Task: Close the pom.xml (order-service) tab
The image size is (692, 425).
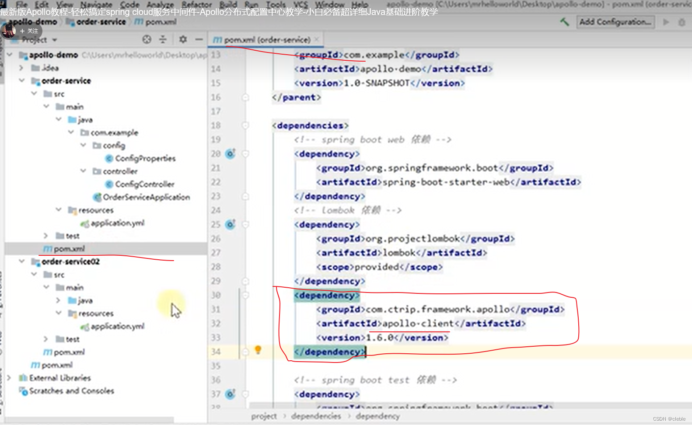Action: 317,40
